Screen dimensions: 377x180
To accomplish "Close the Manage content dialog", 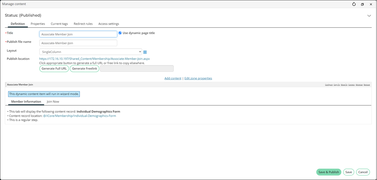I will click(371, 4).
